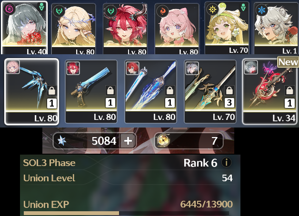Viewport: 299px width, 216px height.
Task: Select the white-haired Lv. 1 character
Action: (276, 28)
